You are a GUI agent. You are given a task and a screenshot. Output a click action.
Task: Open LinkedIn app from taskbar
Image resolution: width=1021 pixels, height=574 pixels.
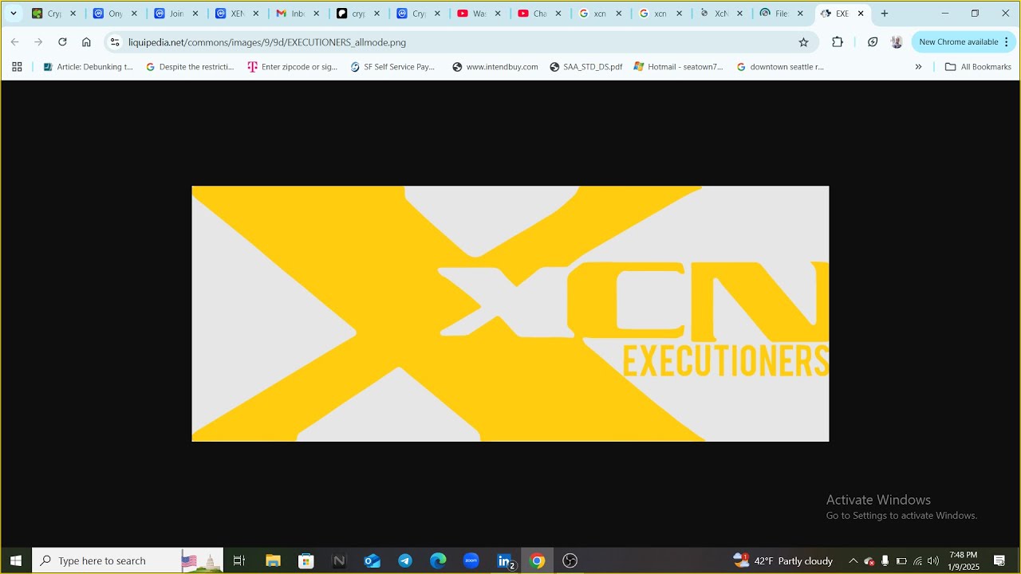(504, 560)
